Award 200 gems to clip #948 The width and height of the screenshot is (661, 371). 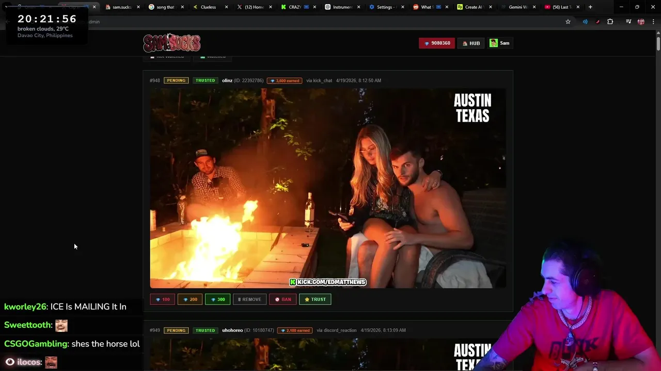pos(190,299)
